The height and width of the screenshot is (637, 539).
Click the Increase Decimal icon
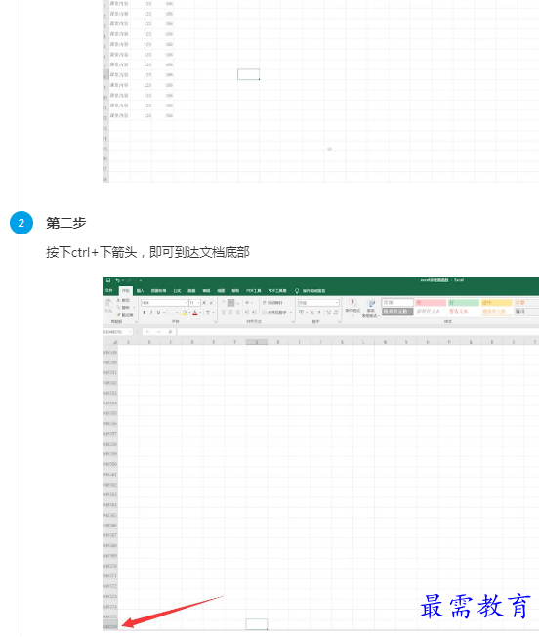click(x=328, y=312)
